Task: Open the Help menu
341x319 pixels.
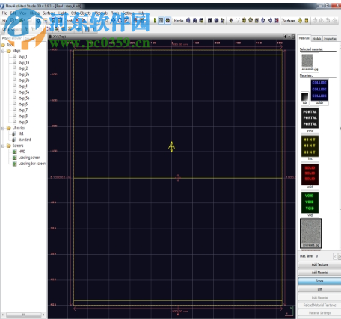Action: pos(141,13)
